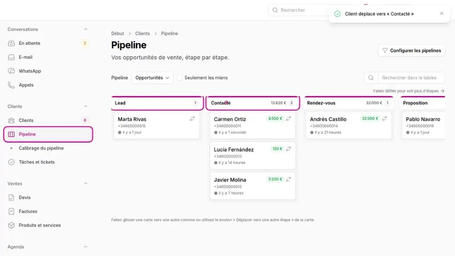Click the 120 € amount badge
455x256 pixels.
[x=277, y=149]
